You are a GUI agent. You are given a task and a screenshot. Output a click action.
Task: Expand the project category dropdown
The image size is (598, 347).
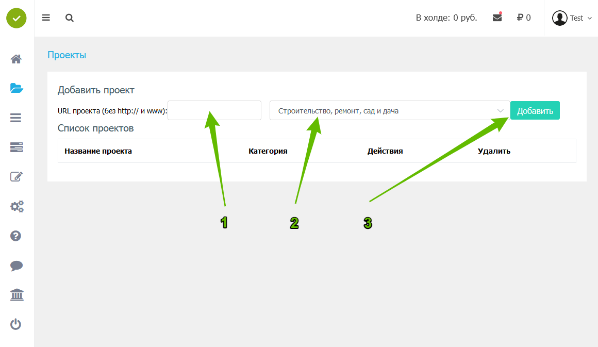coord(390,110)
